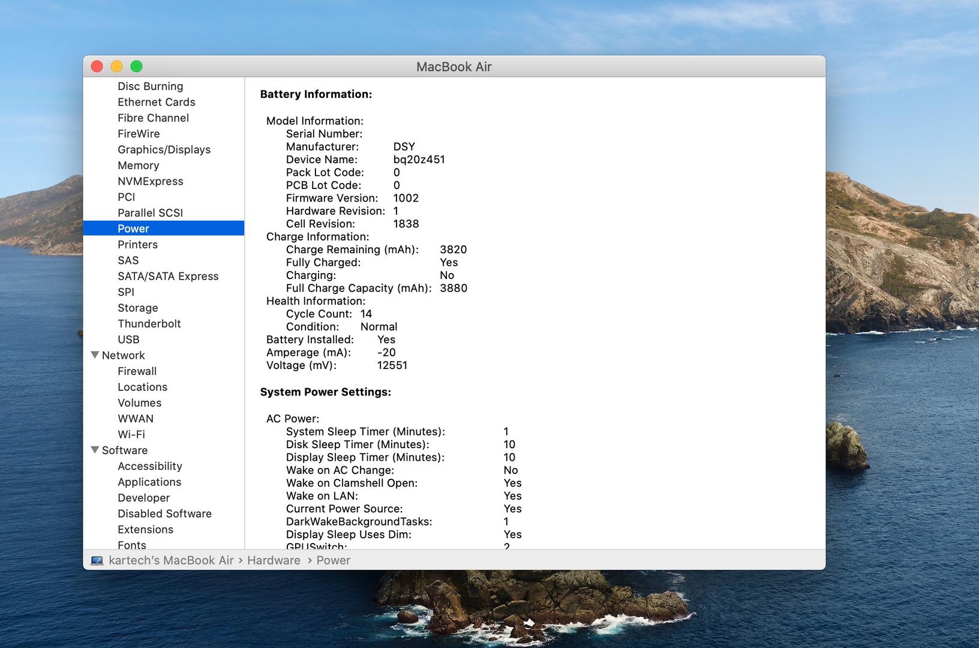Viewport: 979px width, 648px height.
Task: Click the voltage value 12551
Action: (x=392, y=365)
